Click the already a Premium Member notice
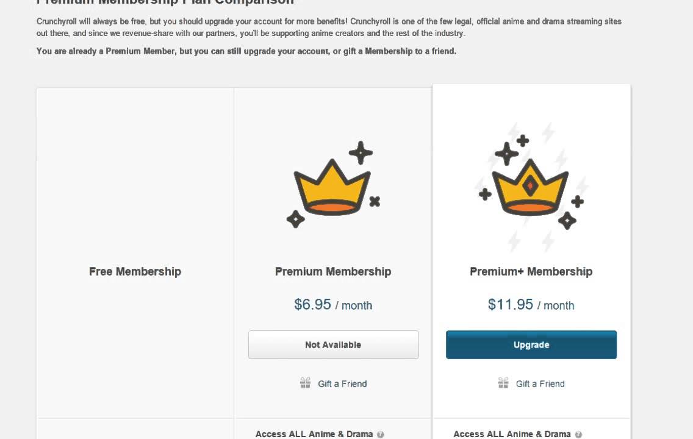The width and height of the screenshot is (693, 439). 246,51
